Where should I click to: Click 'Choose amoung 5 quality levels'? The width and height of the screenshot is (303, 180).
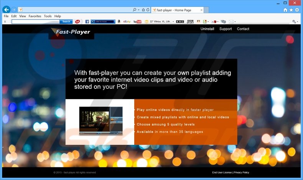point(166,124)
